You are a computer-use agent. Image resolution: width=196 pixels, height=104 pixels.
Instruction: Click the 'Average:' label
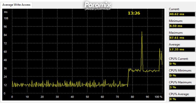coord(175,44)
